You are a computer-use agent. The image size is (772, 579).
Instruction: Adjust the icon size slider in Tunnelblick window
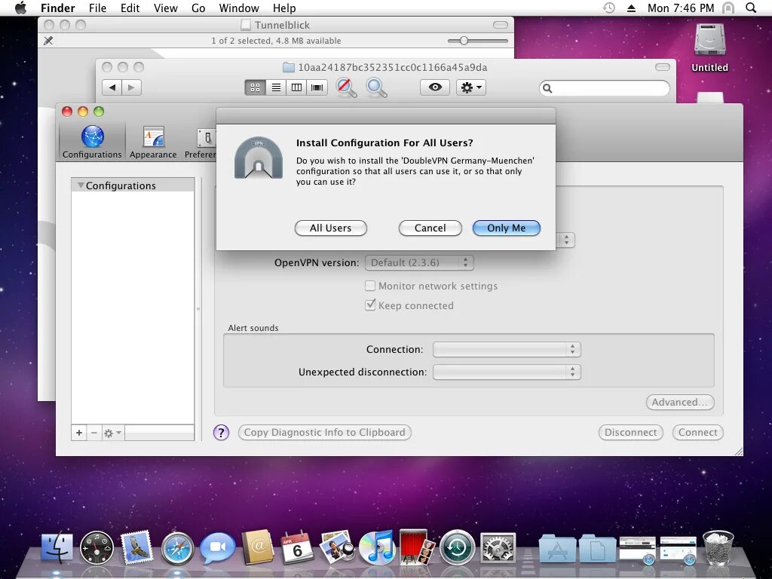464,41
